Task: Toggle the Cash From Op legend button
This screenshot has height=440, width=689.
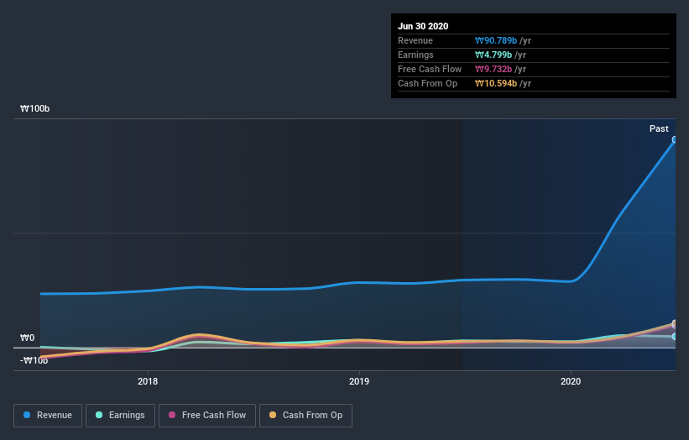Action: point(305,416)
